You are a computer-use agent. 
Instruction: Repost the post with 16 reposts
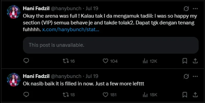66,61
